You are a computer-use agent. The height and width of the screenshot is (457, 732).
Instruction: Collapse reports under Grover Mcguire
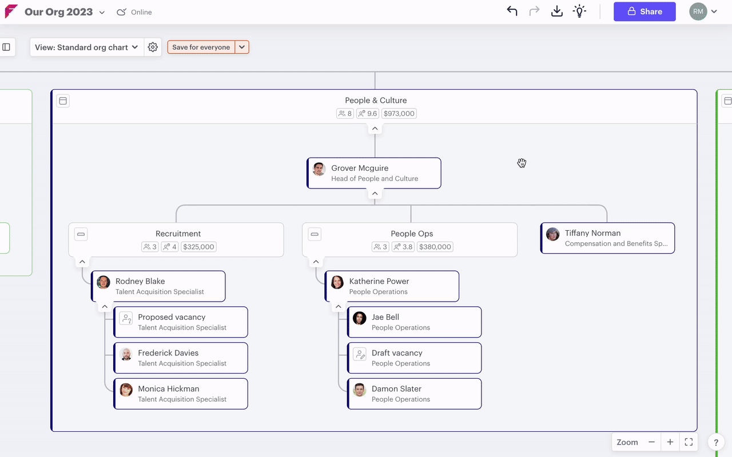click(375, 194)
